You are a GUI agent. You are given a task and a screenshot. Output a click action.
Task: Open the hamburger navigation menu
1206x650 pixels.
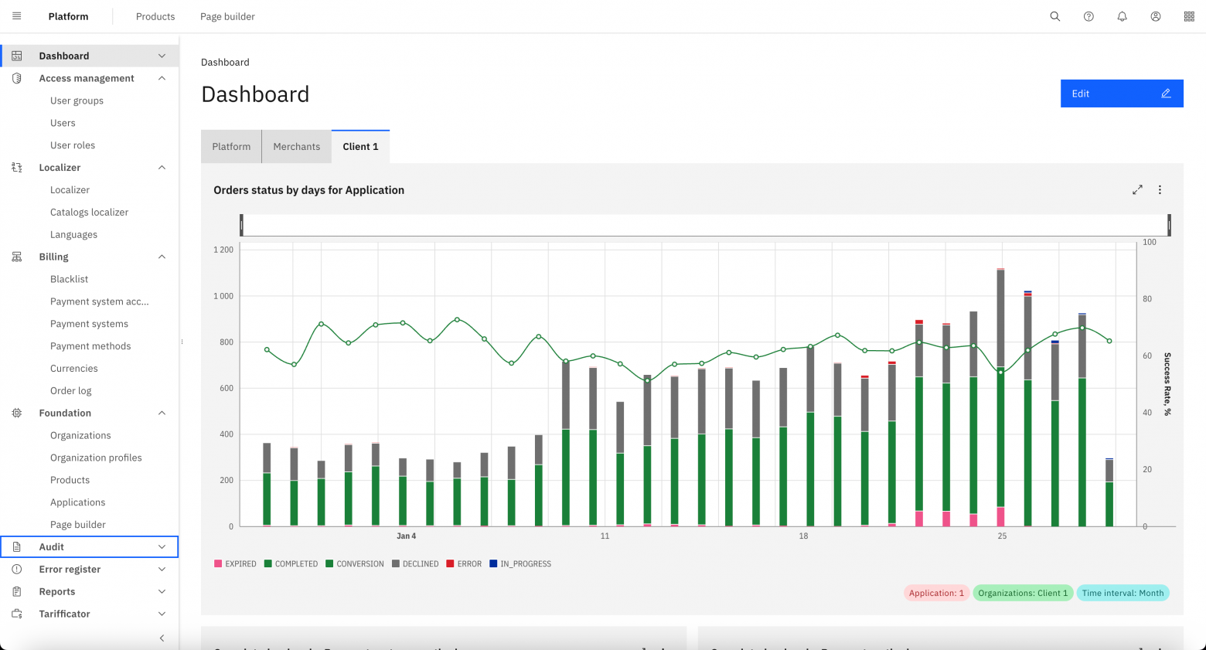(16, 16)
